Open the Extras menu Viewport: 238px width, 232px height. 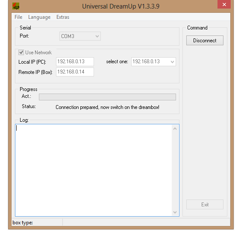(63, 17)
